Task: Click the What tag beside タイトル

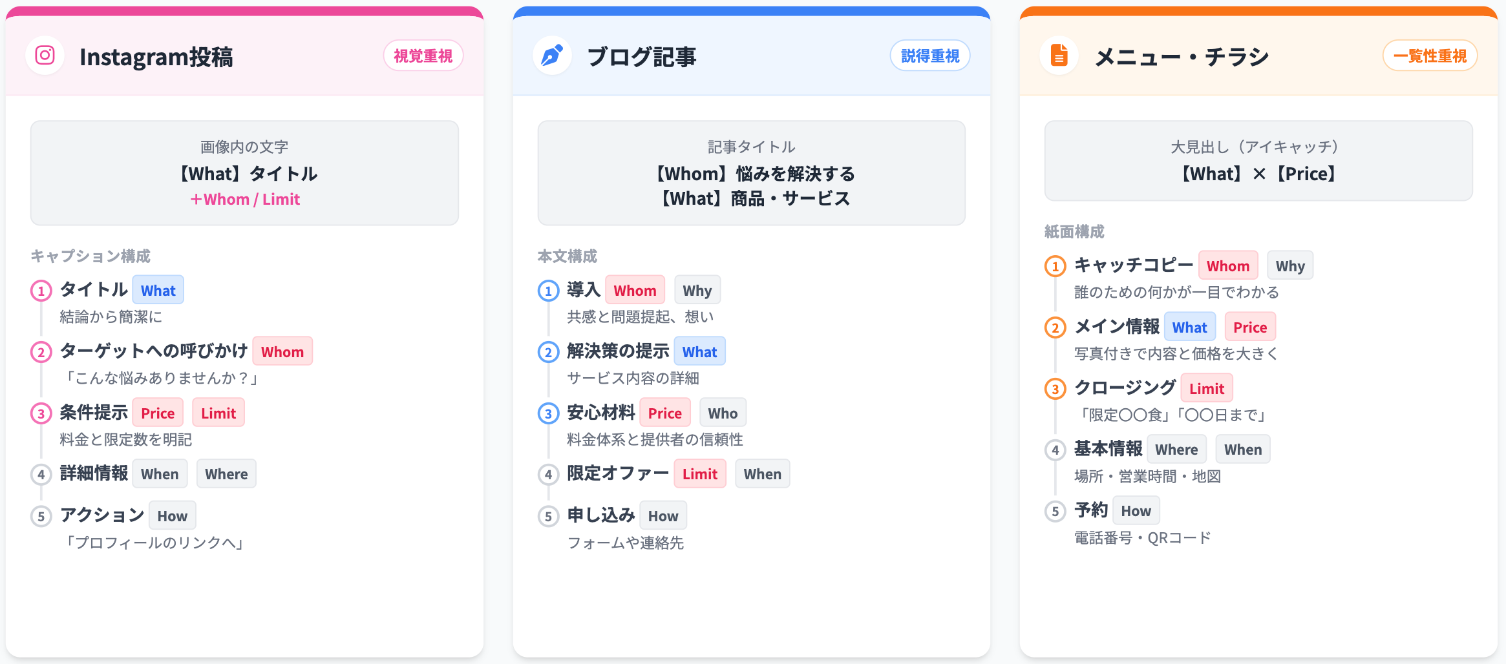Action: coord(158,291)
